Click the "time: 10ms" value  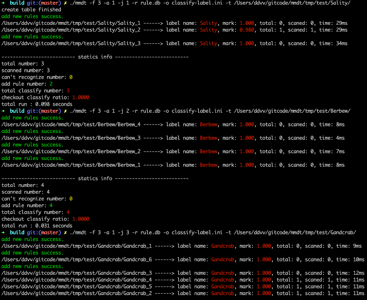350,259
